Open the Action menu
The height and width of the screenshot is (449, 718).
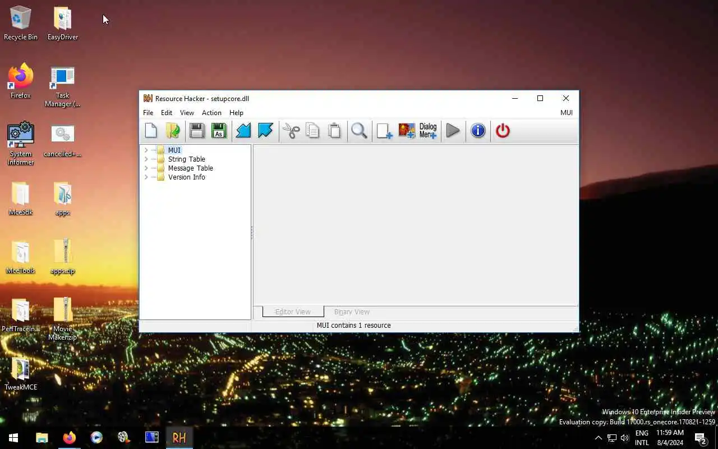click(x=211, y=113)
